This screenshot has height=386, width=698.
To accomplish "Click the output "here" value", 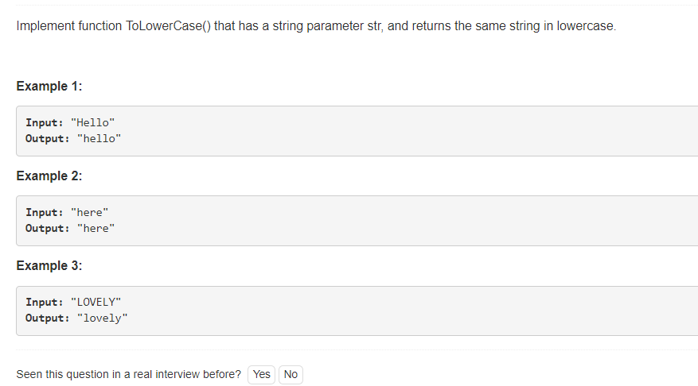I will coord(96,228).
